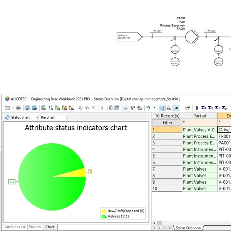This screenshot has width=231, height=231.
Task: Click the Part of column header
Action: [x=199, y=116]
